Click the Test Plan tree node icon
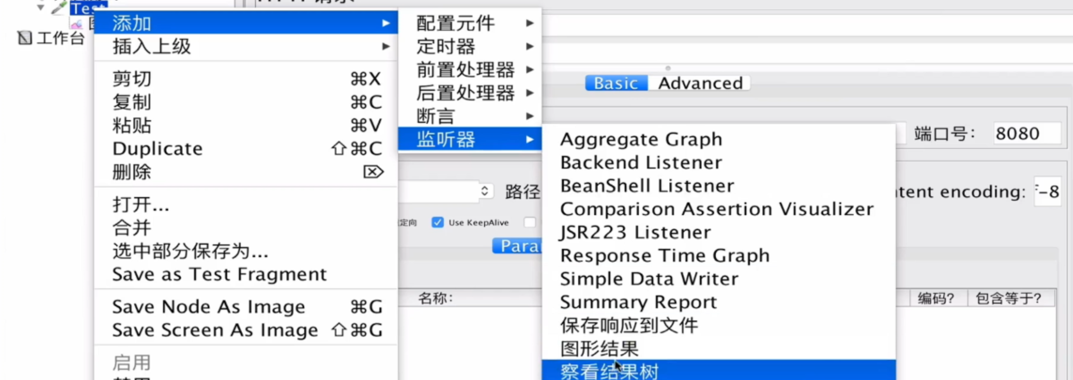 point(59,8)
